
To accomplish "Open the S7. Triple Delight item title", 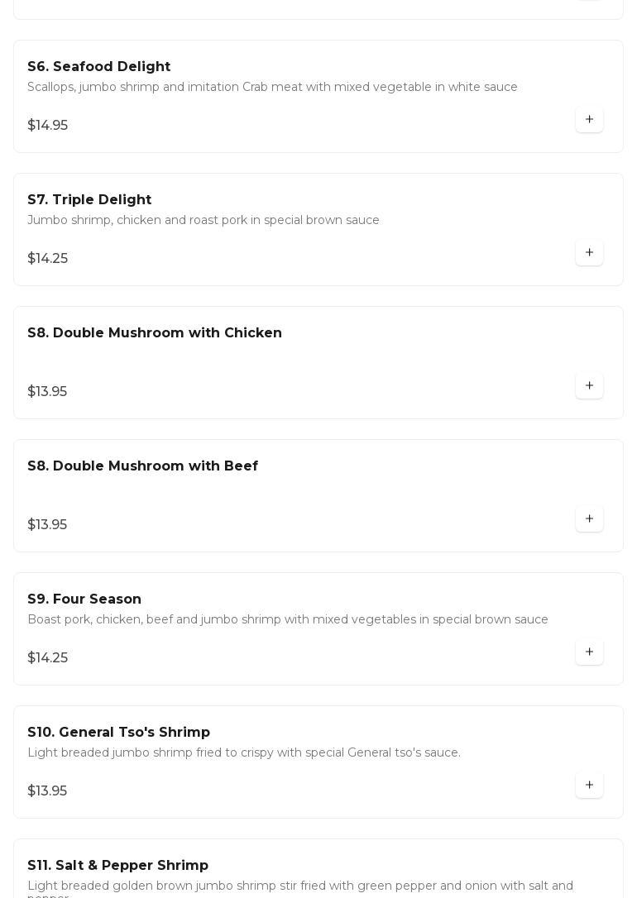I will [x=89, y=200].
